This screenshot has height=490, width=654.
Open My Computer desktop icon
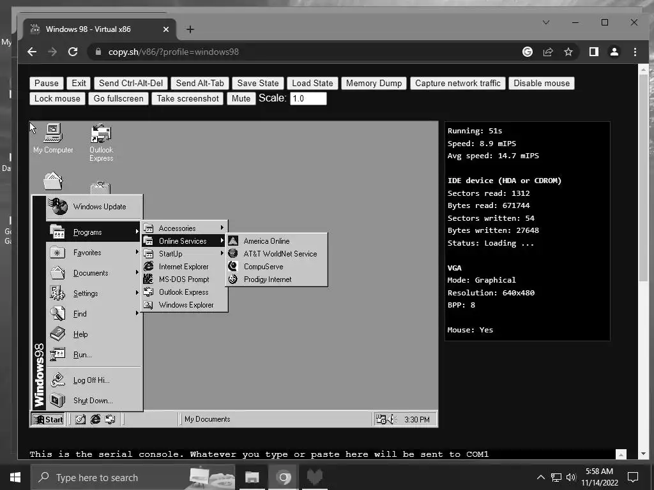point(53,138)
